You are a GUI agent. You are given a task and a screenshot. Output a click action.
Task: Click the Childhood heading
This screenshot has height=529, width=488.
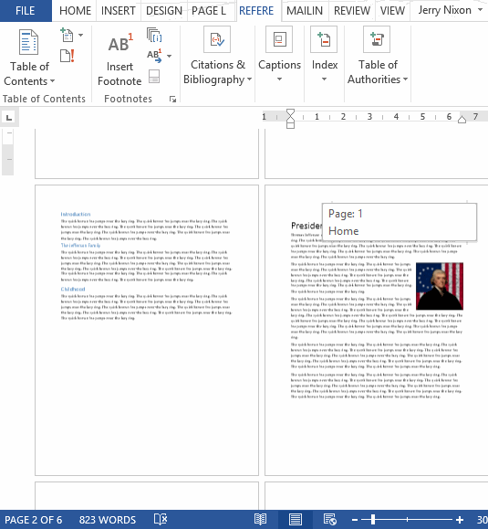tap(73, 289)
